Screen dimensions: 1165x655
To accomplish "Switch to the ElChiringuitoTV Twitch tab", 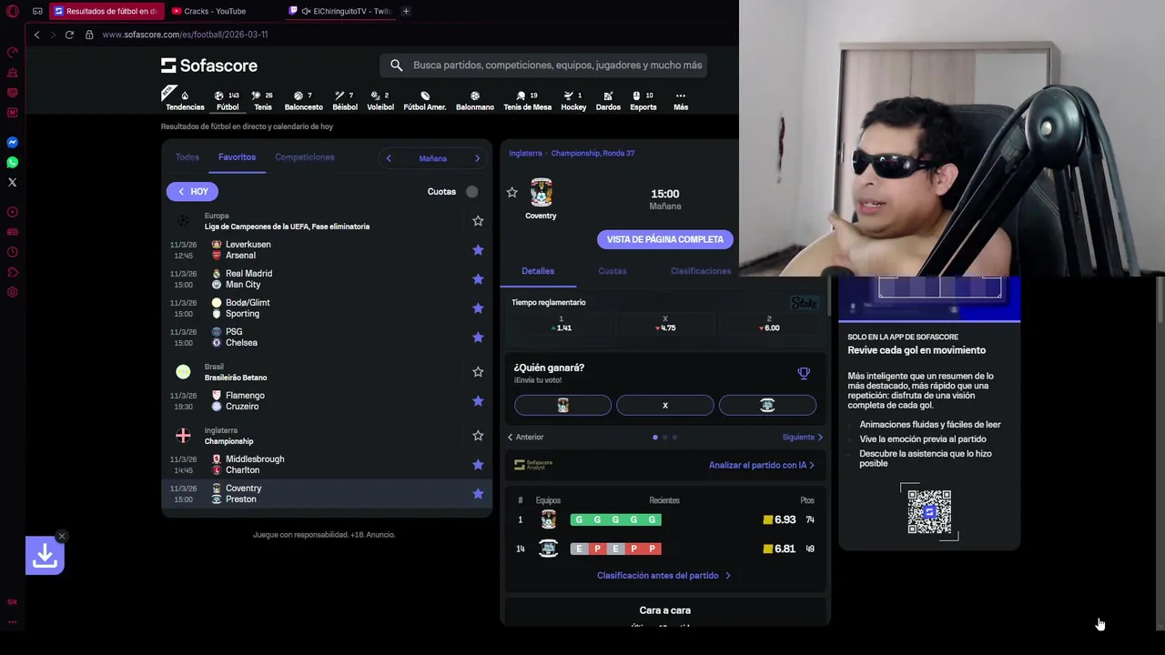I will (x=341, y=11).
